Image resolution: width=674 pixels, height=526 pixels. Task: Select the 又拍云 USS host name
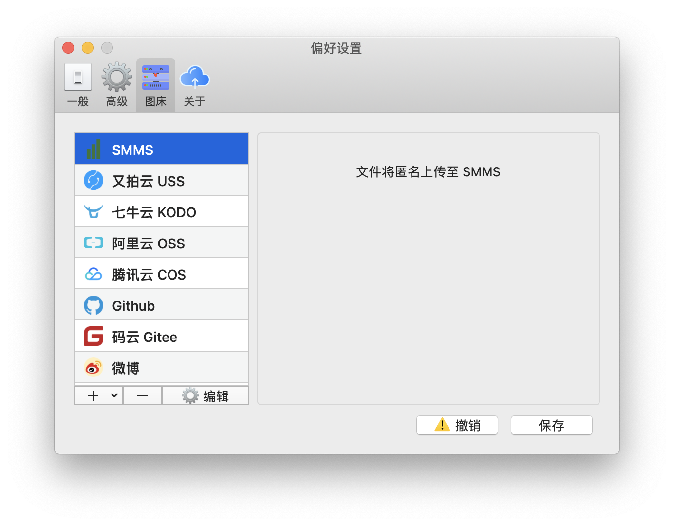(149, 181)
